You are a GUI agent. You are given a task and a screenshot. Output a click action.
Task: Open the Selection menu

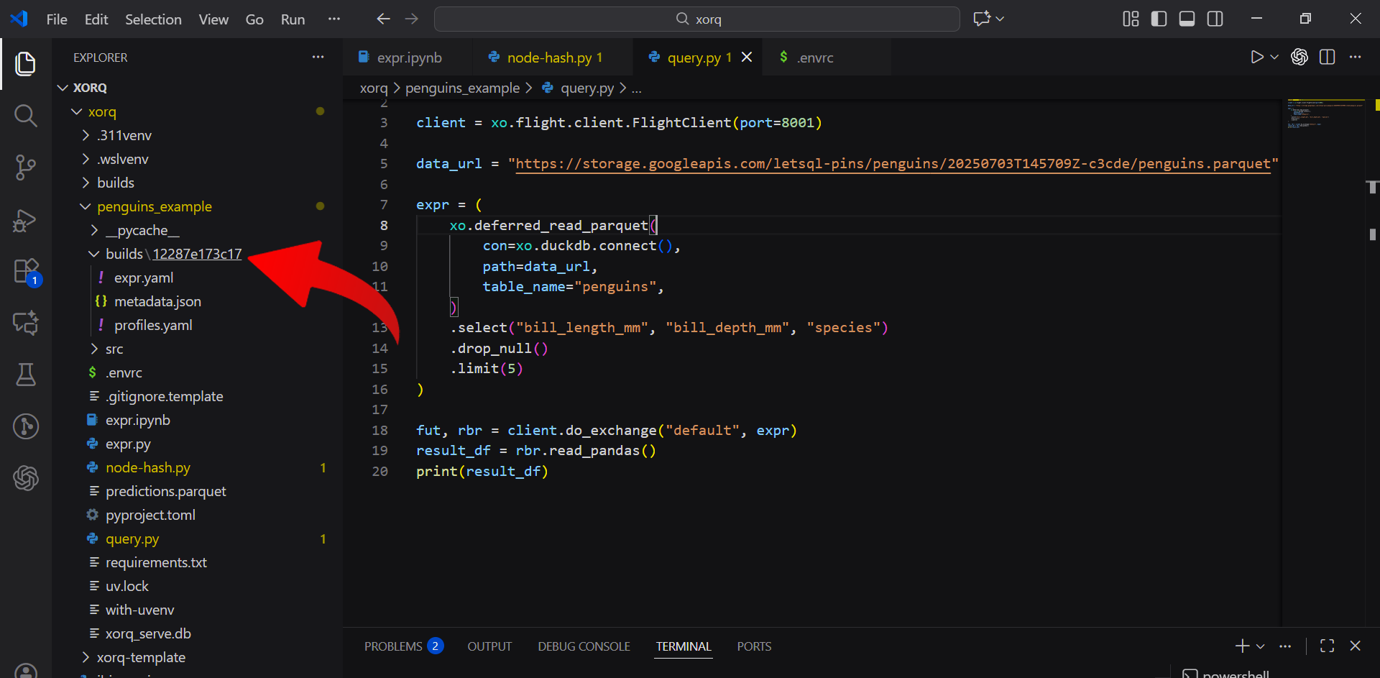pyautogui.click(x=153, y=19)
